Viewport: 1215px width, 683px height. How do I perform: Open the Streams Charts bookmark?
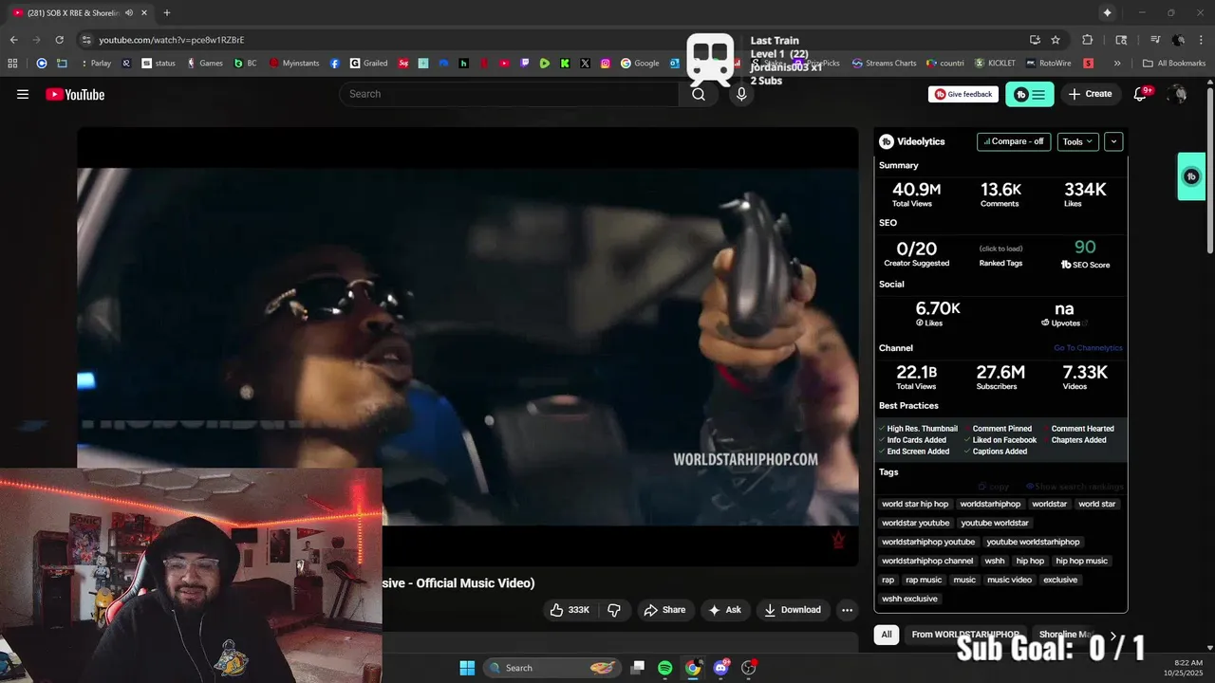[x=884, y=64]
